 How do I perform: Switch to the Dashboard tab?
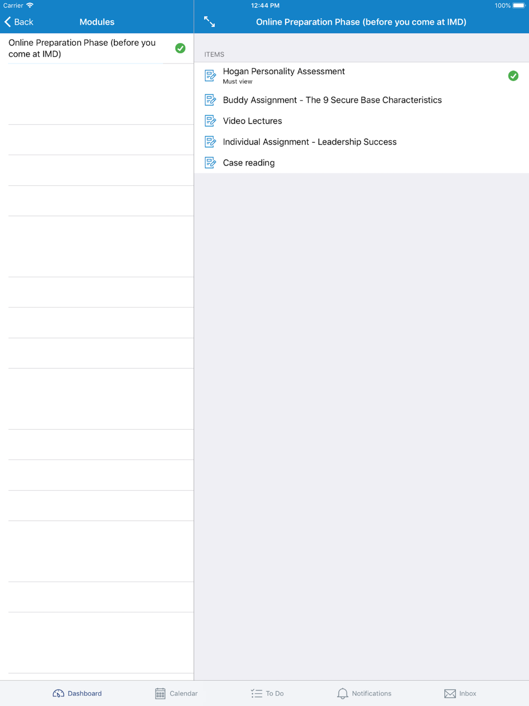point(77,693)
